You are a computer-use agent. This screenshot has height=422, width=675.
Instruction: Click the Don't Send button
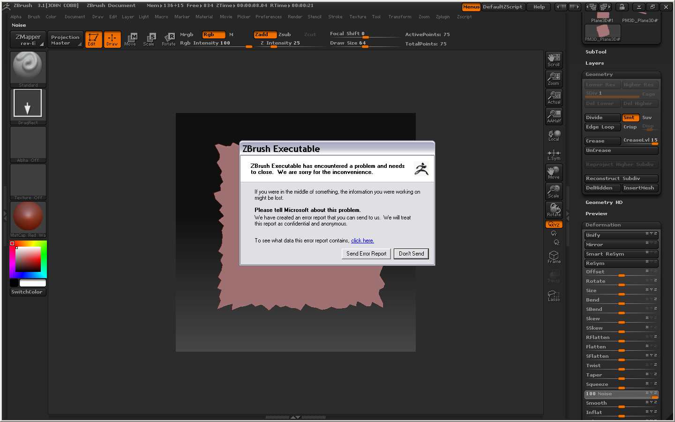click(x=411, y=254)
